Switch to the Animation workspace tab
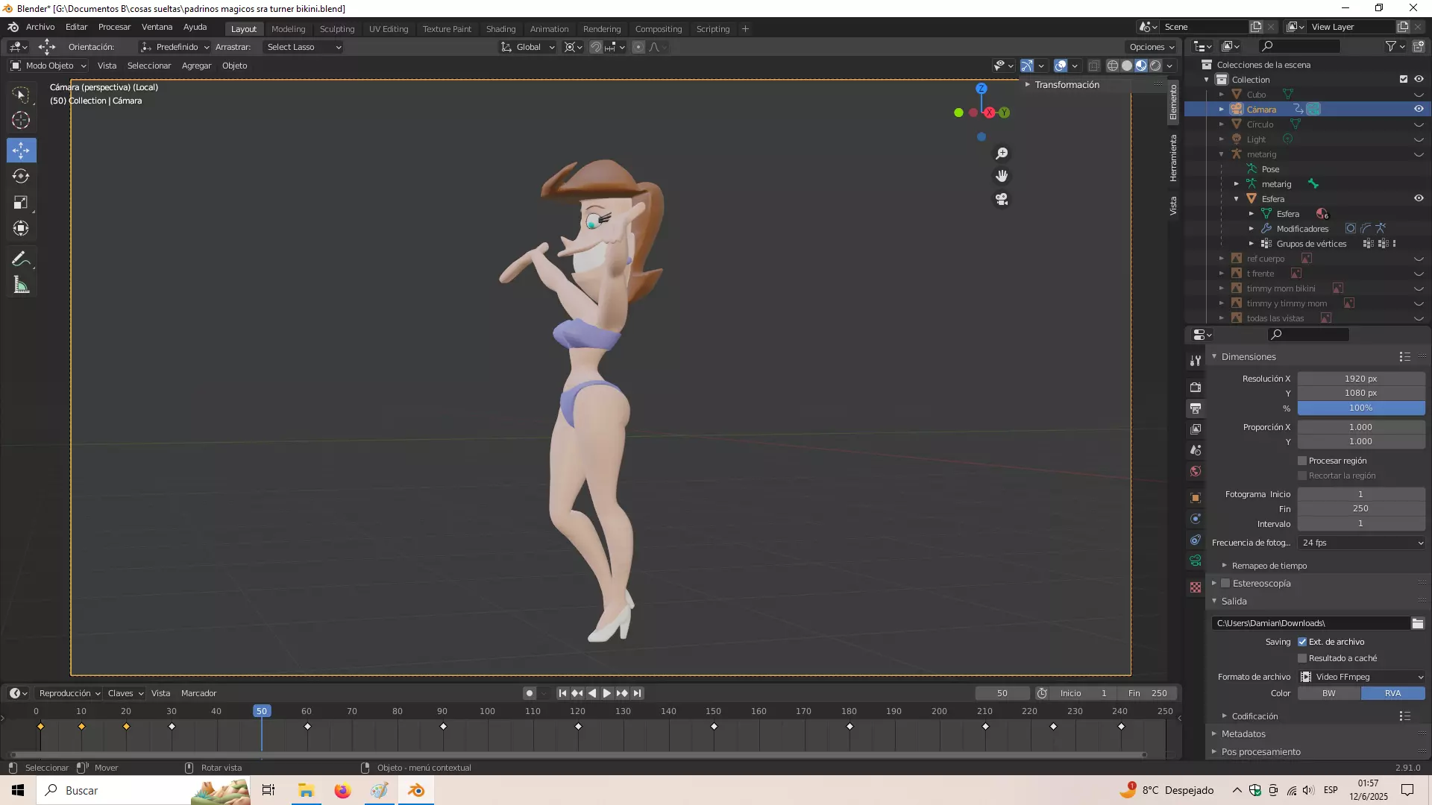 [549, 29]
